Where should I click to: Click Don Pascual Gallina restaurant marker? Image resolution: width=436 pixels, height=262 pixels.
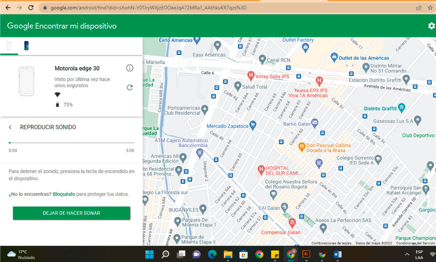301,147
